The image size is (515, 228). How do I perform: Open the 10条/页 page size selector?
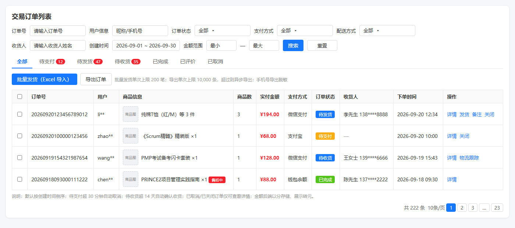click(x=436, y=208)
